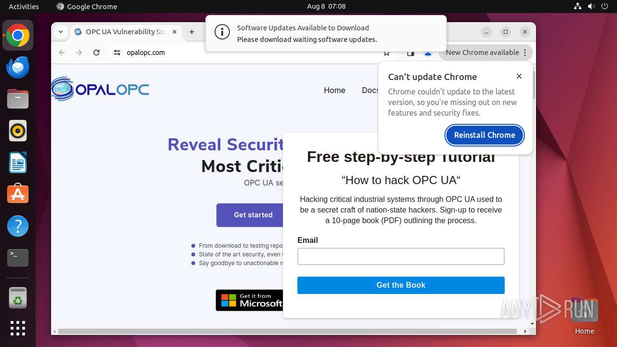Expand Chrome's tab search dropdown

coord(61,32)
